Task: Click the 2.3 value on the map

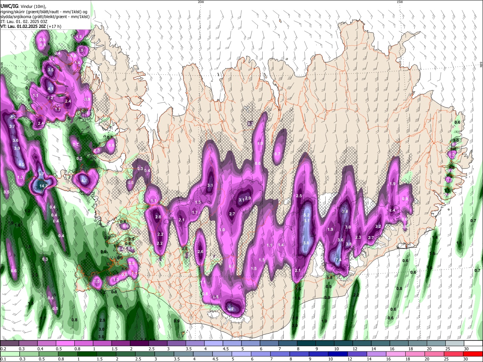Action: pos(358,238)
